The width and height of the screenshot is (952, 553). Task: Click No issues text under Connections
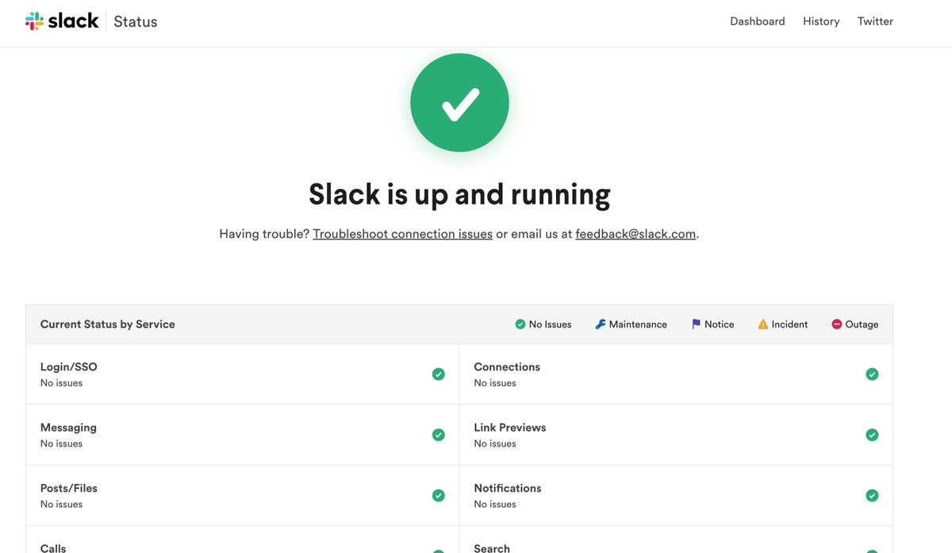[495, 383]
